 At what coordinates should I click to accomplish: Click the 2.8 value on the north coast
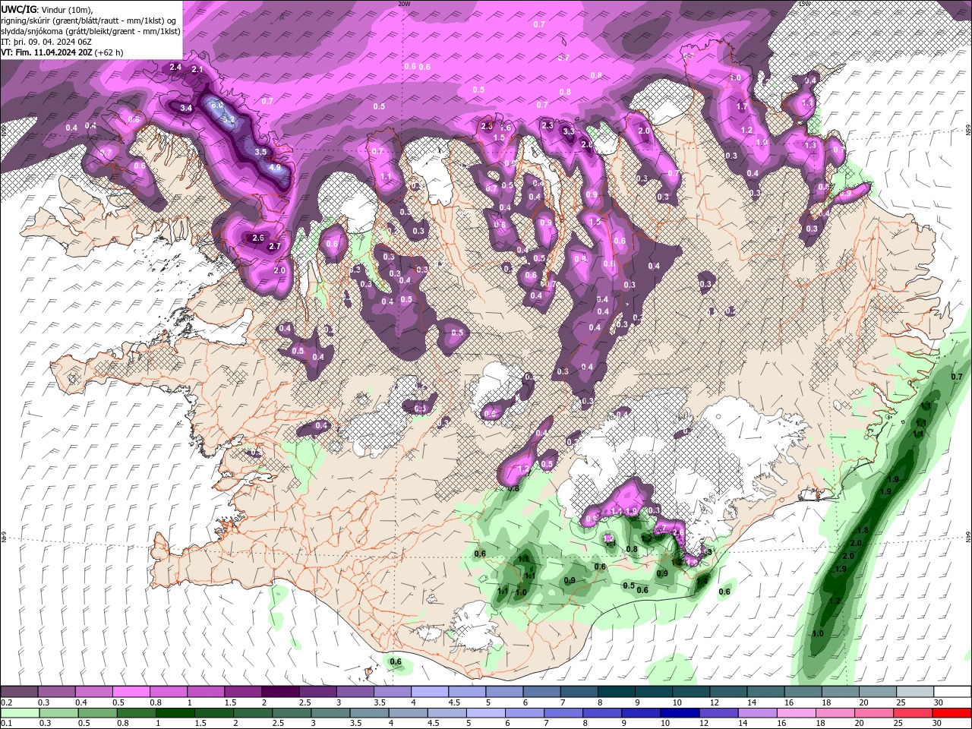587,144
